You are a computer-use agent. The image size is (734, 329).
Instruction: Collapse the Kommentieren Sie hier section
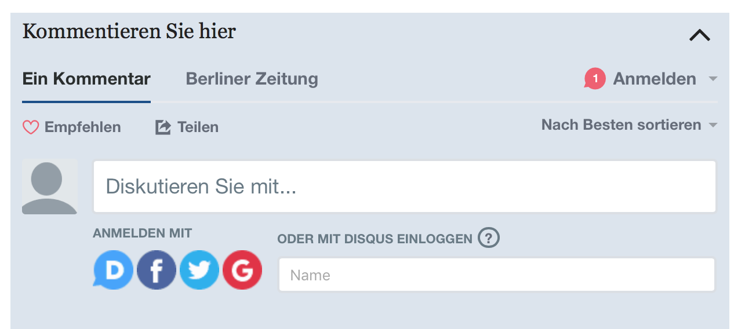(699, 35)
